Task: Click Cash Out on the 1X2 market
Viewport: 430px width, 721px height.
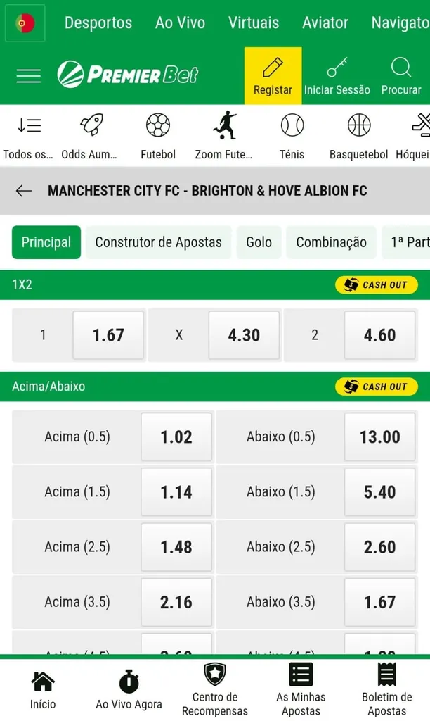Action: pyautogui.click(x=376, y=285)
